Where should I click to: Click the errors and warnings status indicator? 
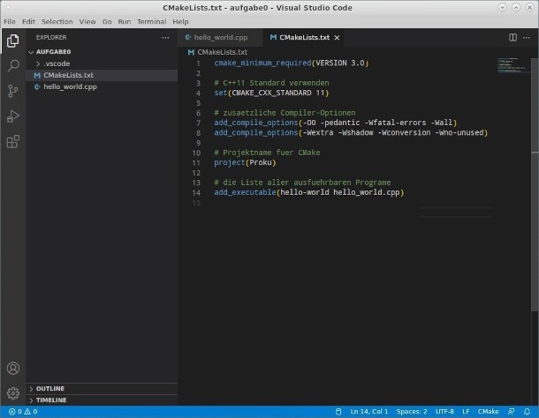(x=23, y=412)
